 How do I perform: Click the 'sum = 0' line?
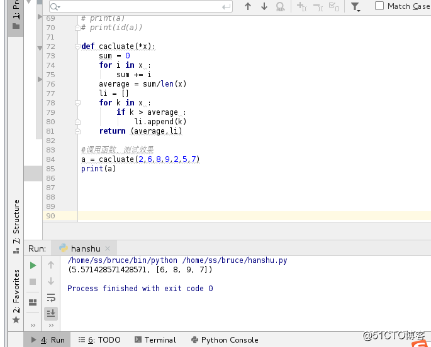click(115, 56)
